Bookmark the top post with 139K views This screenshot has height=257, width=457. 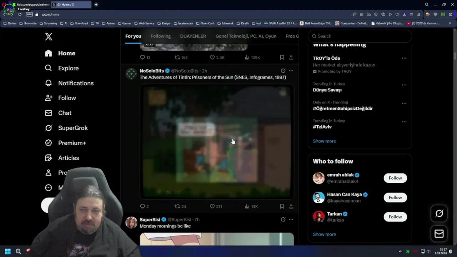282,57
